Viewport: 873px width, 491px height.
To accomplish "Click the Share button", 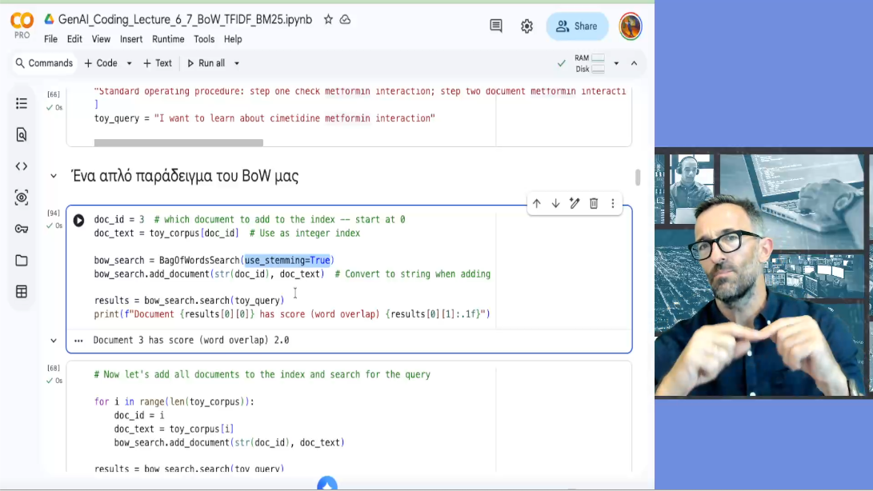I will 577,26.
